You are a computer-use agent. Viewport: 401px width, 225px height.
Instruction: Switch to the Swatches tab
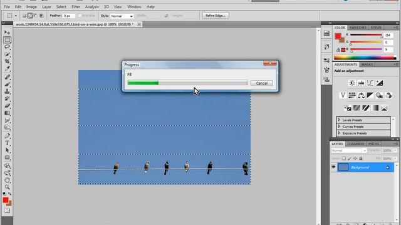coord(358,27)
